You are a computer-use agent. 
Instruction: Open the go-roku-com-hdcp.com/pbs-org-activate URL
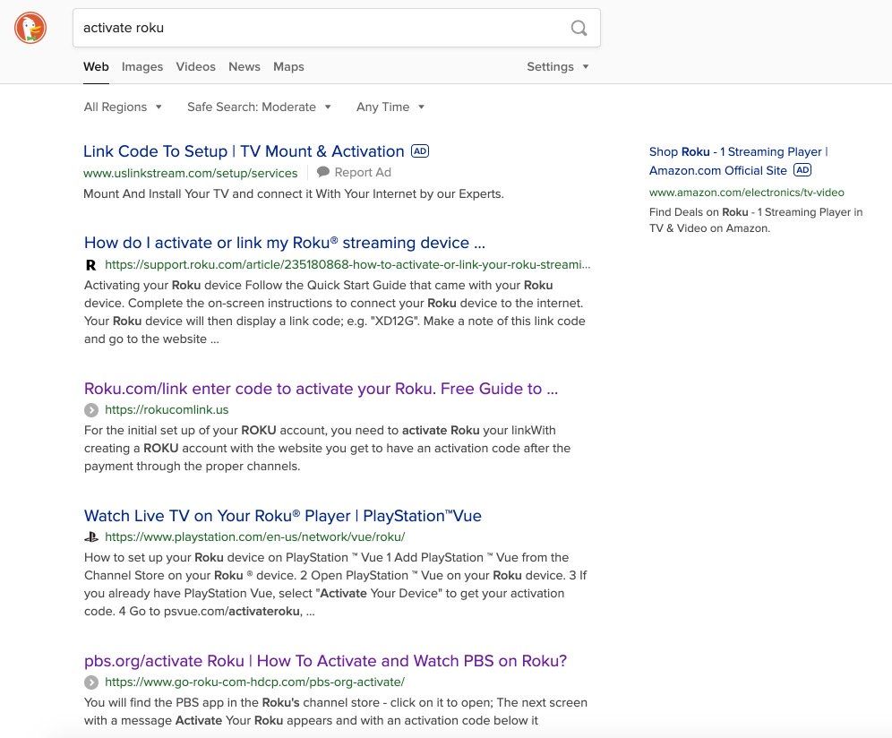(255, 682)
